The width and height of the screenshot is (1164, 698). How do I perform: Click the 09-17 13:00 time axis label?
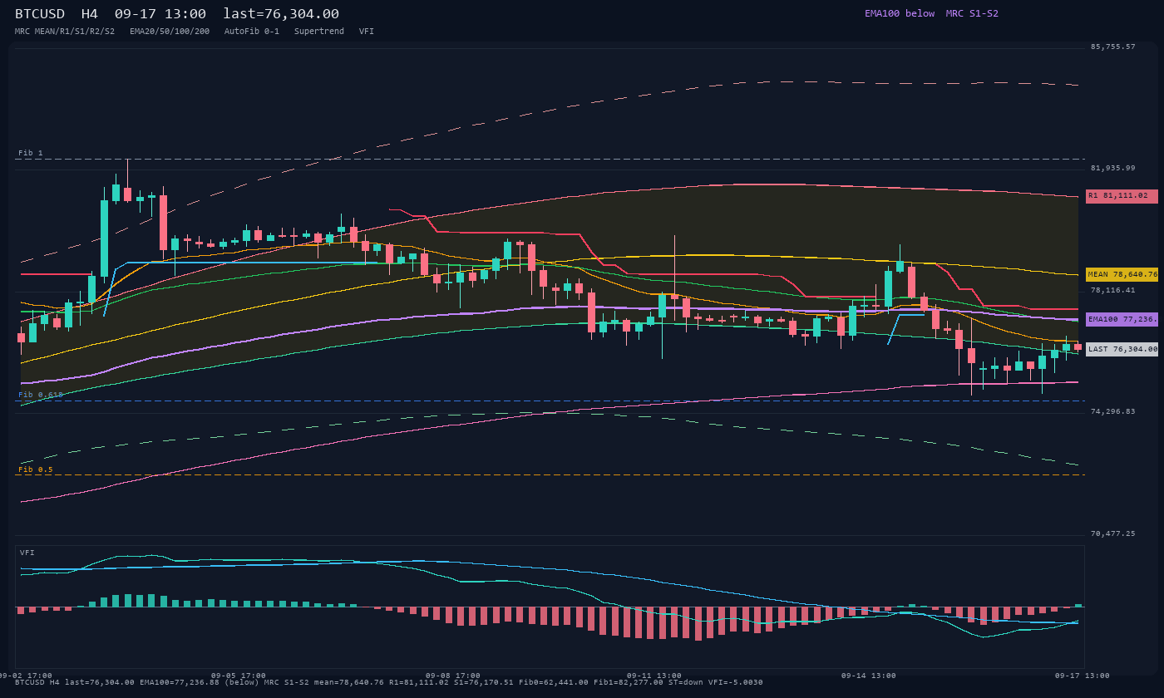point(1083,676)
